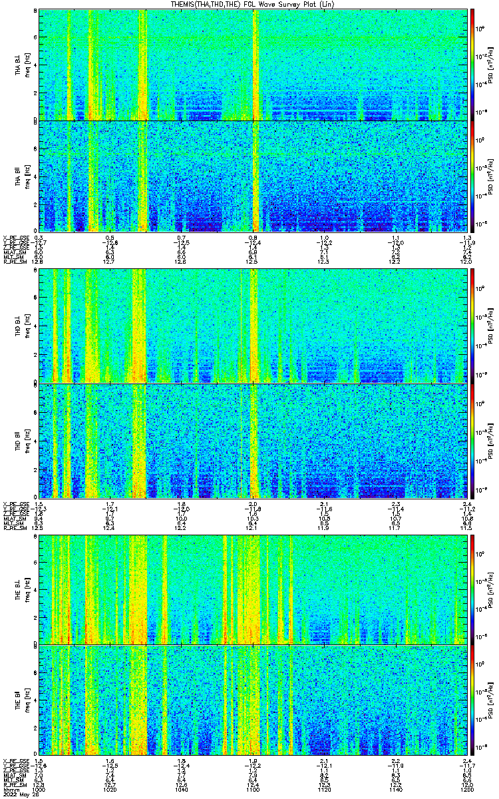Click the THA B-parallel freq [Hz] axis label
This screenshot has height=799, width=499.
click(27, 176)
